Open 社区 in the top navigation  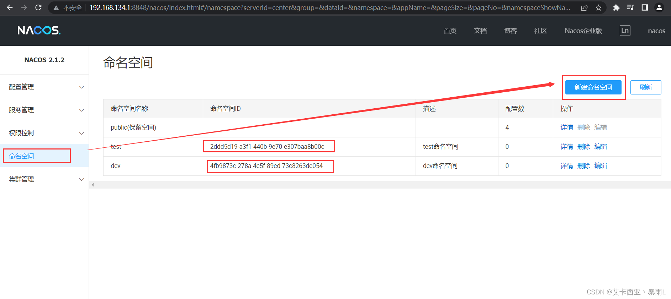[540, 31]
